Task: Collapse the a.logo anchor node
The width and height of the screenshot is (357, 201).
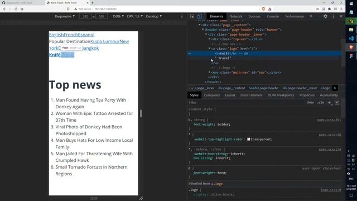Action: (210, 49)
